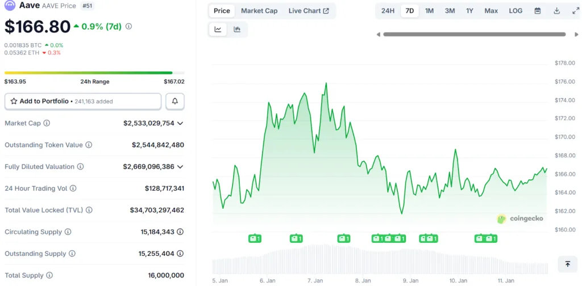Viewport: 582px width, 286px height.
Task: Click the 24h Range progress bar
Action: click(x=94, y=73)
